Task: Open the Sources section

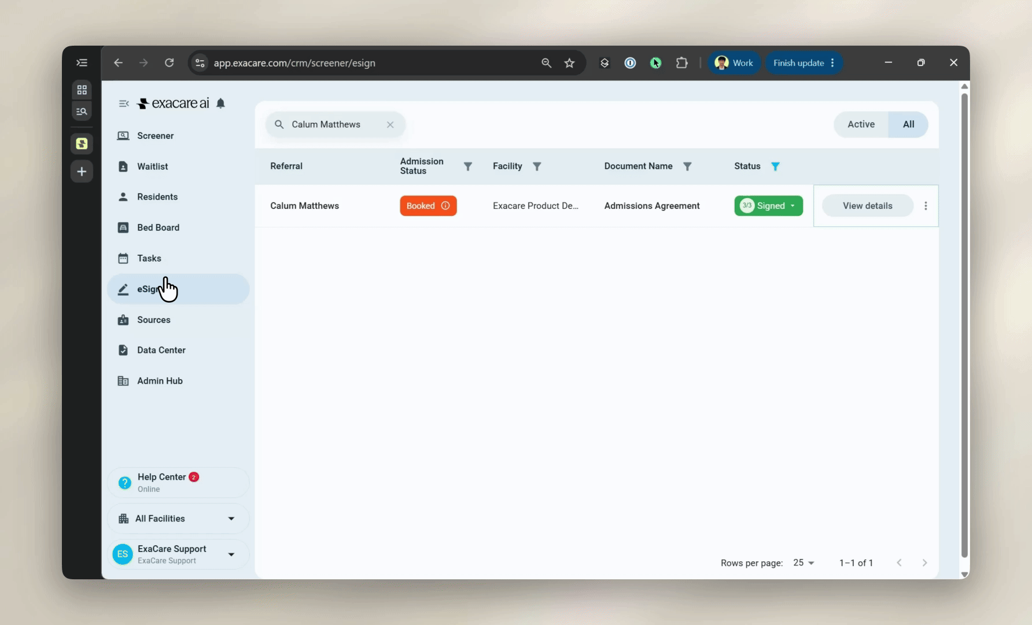Action: click(178, 319)
